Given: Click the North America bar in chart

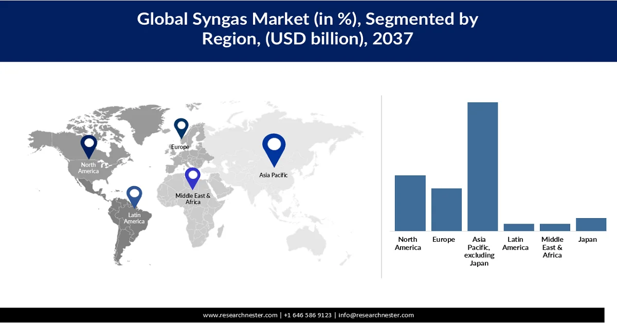Looking at the screenshot, I should point(410,203).
